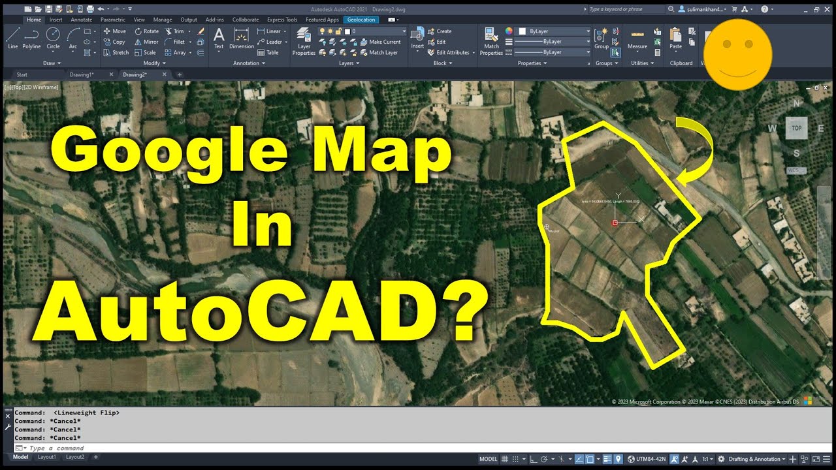Open the linetype ByLayer dropdown
Viewport: 836px width, 470px height.
(x=552, y=52)
